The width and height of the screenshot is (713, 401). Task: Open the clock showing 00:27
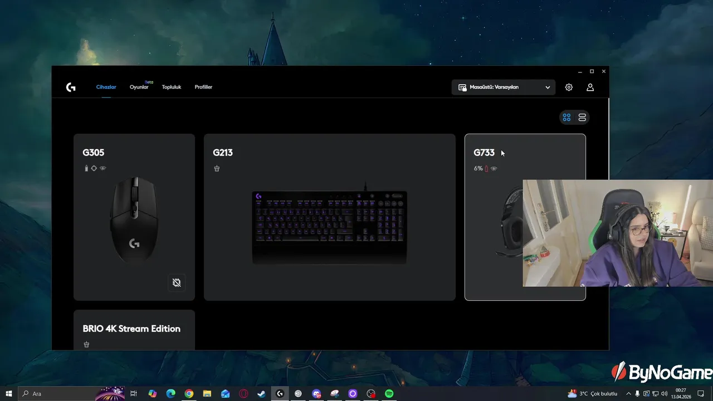coord(681,394)
